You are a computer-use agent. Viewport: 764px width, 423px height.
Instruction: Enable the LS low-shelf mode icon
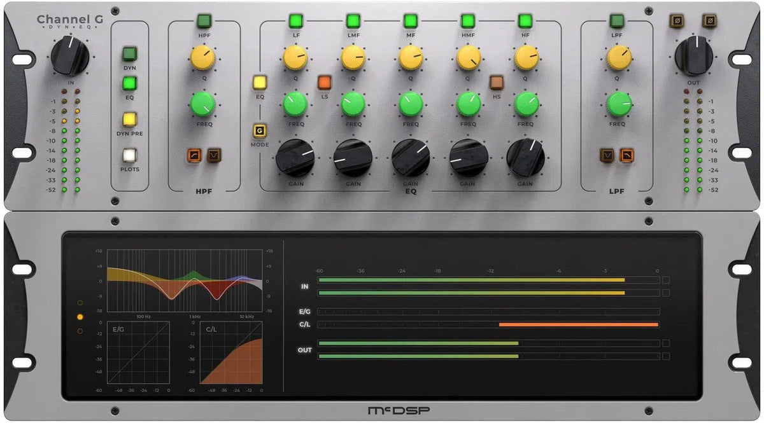point(325,81)
